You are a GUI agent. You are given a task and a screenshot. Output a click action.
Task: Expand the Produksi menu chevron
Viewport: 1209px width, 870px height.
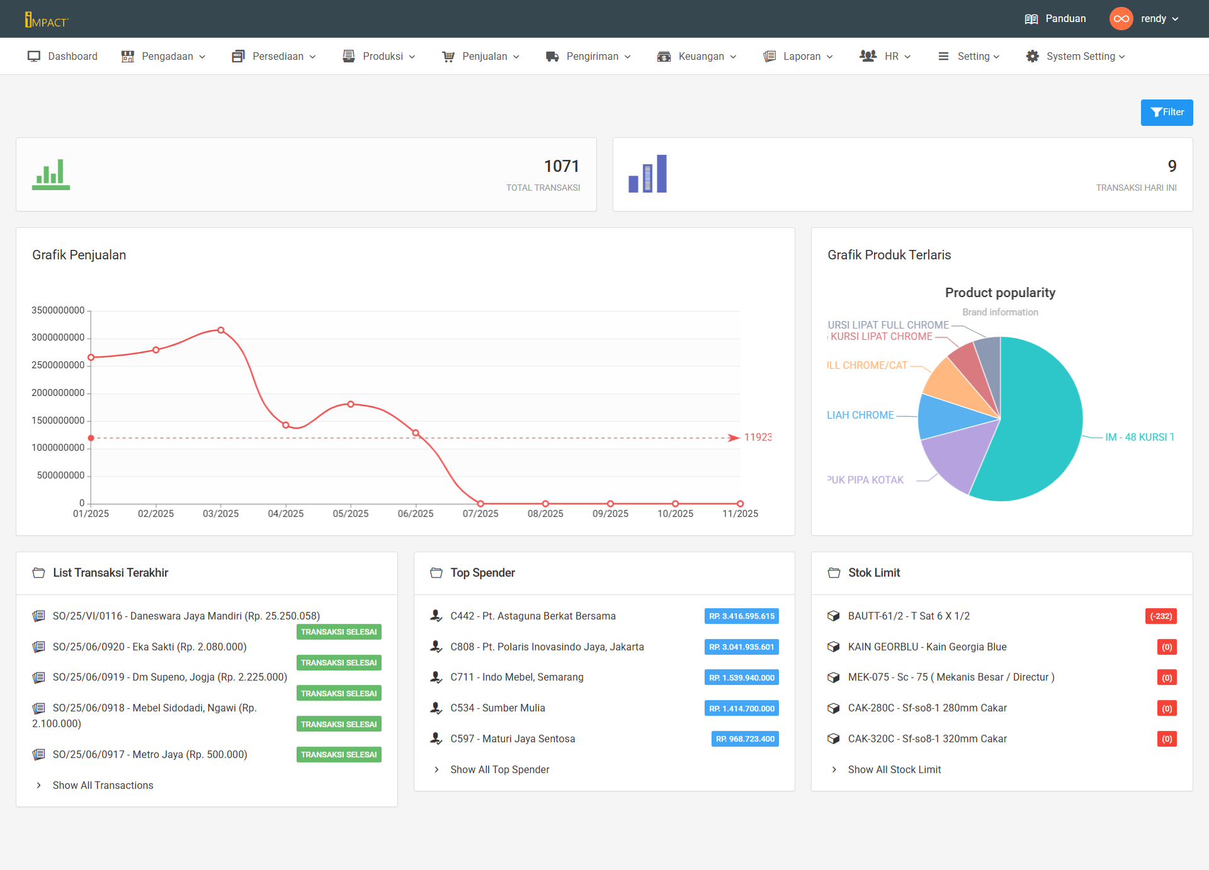click(412, 57)
